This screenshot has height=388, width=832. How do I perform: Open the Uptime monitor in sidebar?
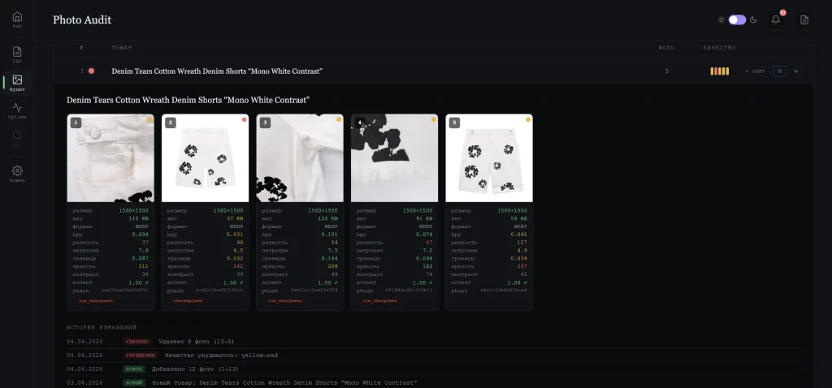[x=17, y=110]
